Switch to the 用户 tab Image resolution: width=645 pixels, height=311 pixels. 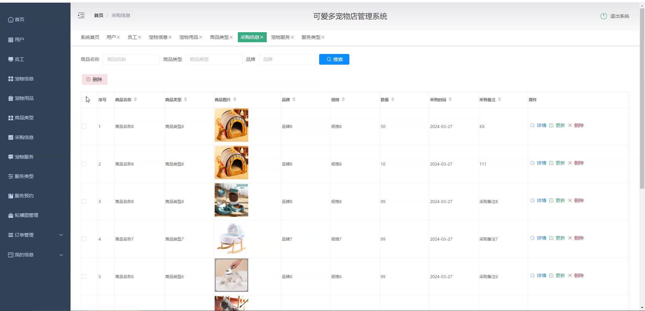click(x=111, y=37)
